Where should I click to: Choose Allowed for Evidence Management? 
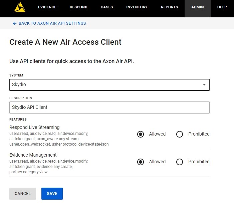[x=141, y=162]
